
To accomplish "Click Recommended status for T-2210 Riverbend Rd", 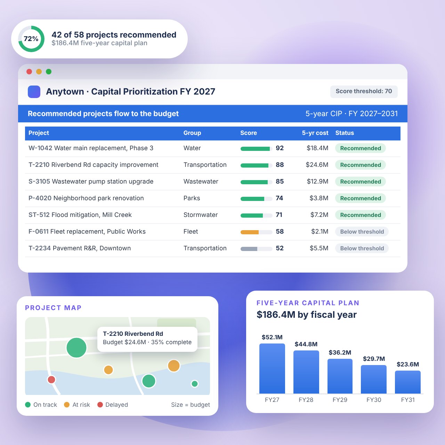I will tap(361, 165).
